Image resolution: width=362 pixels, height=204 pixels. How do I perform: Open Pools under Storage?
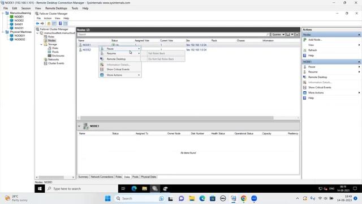point(55,52)
